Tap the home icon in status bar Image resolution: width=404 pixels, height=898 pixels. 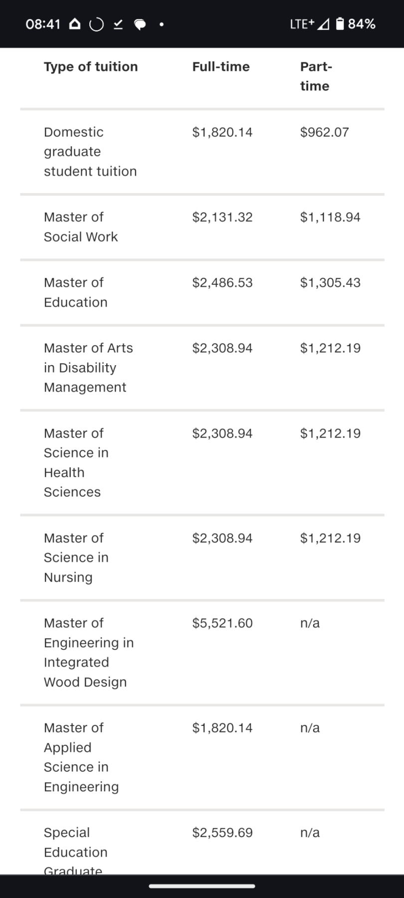[74, 24]
